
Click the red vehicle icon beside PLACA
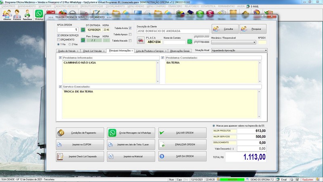coord(141,40)
